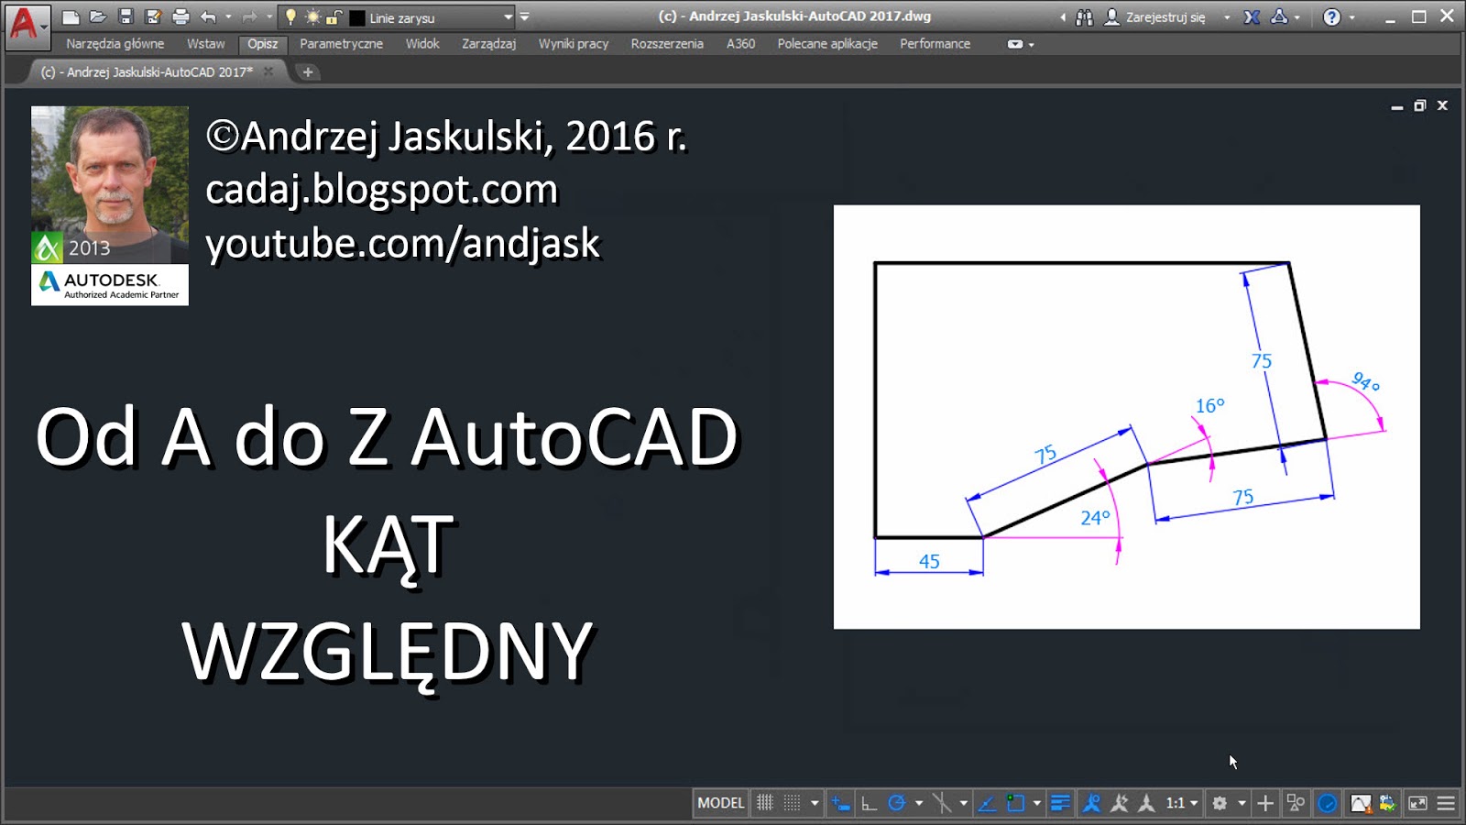Screen dimensions: 1466x825
Task: Click the Open file folder icon
Action: [98, 16]
